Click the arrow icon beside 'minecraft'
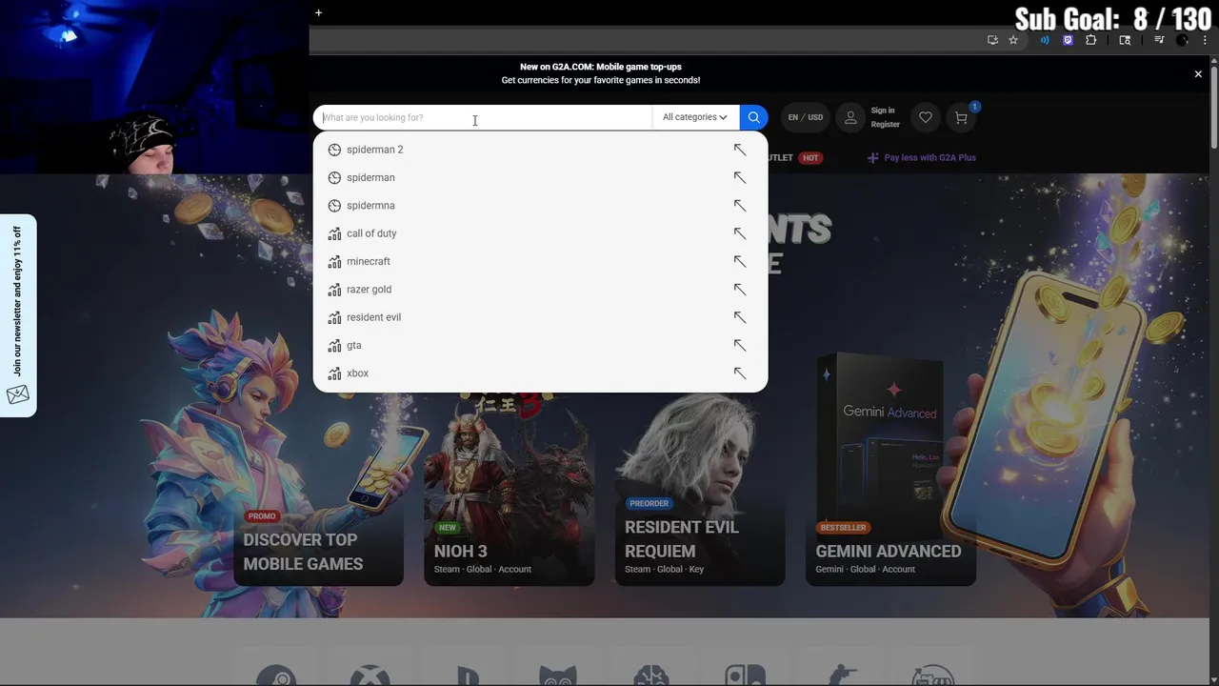The height and width of the screenshot is (686, 1219). (739, 261)
